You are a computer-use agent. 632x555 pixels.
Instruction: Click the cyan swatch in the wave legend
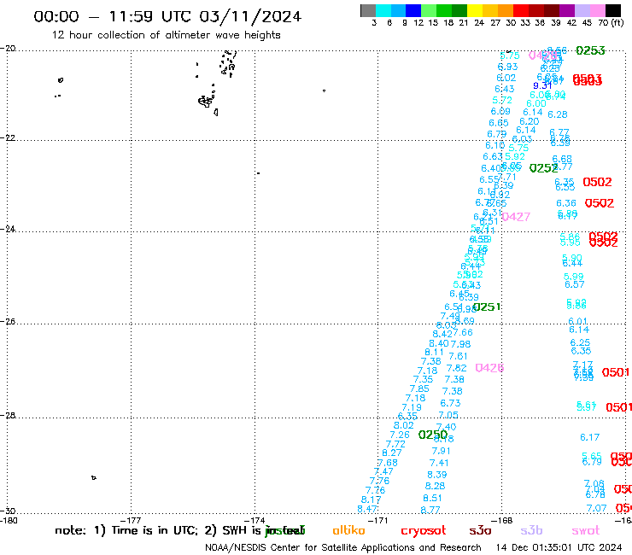(383, 10)
